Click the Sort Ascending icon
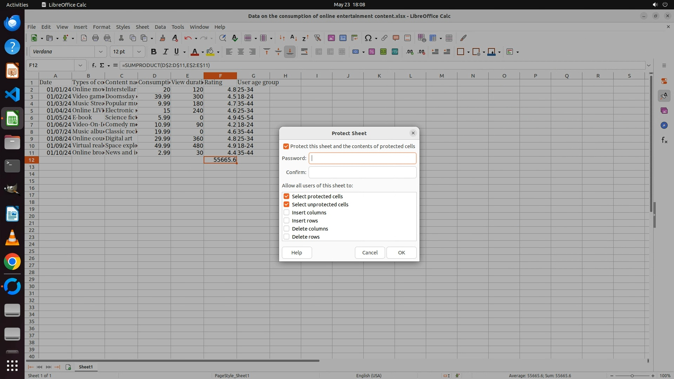This screenshot has height=379, width=674. tap(293, 38)
